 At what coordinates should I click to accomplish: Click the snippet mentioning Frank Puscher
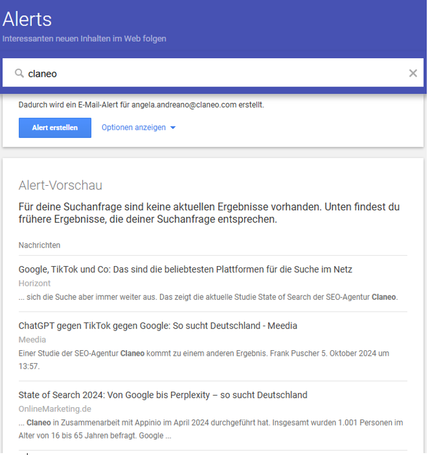(204, 360)
